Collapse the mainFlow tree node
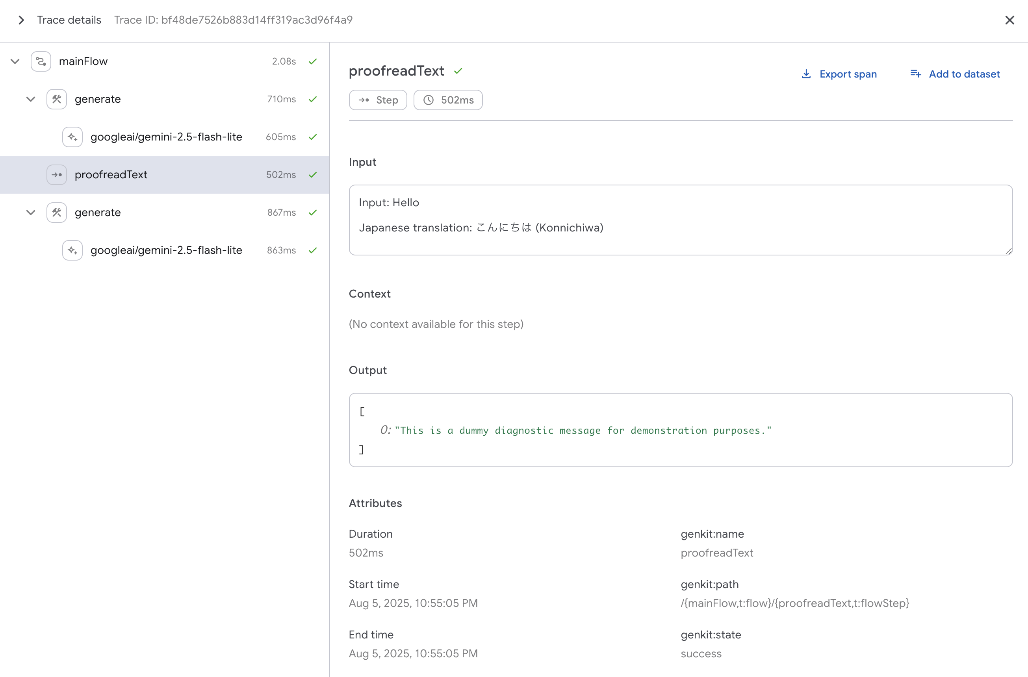This screenshot has width=1028, height=677. click(x=15, y=61)
